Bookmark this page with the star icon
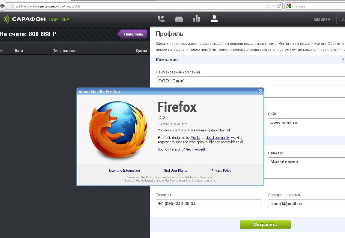Image resolution: width=345 pixels, height=238 pixels. (268, 6)
